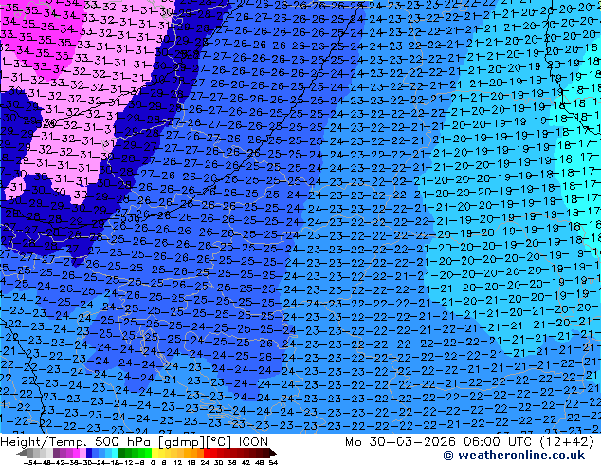Screen dimensions: 601x465
Task: Click the '06:00 UTC' time label
Action: (498, 442)
